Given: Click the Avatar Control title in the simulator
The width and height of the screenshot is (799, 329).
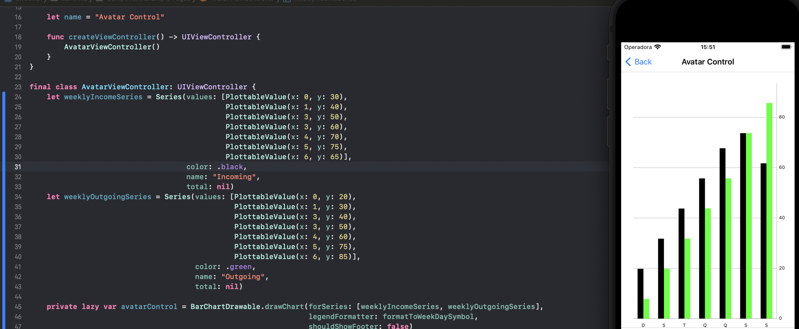Looking at the screenshot, I should (x=708, y=62).
